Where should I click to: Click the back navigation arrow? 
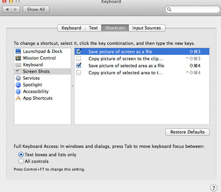point(7,9)
